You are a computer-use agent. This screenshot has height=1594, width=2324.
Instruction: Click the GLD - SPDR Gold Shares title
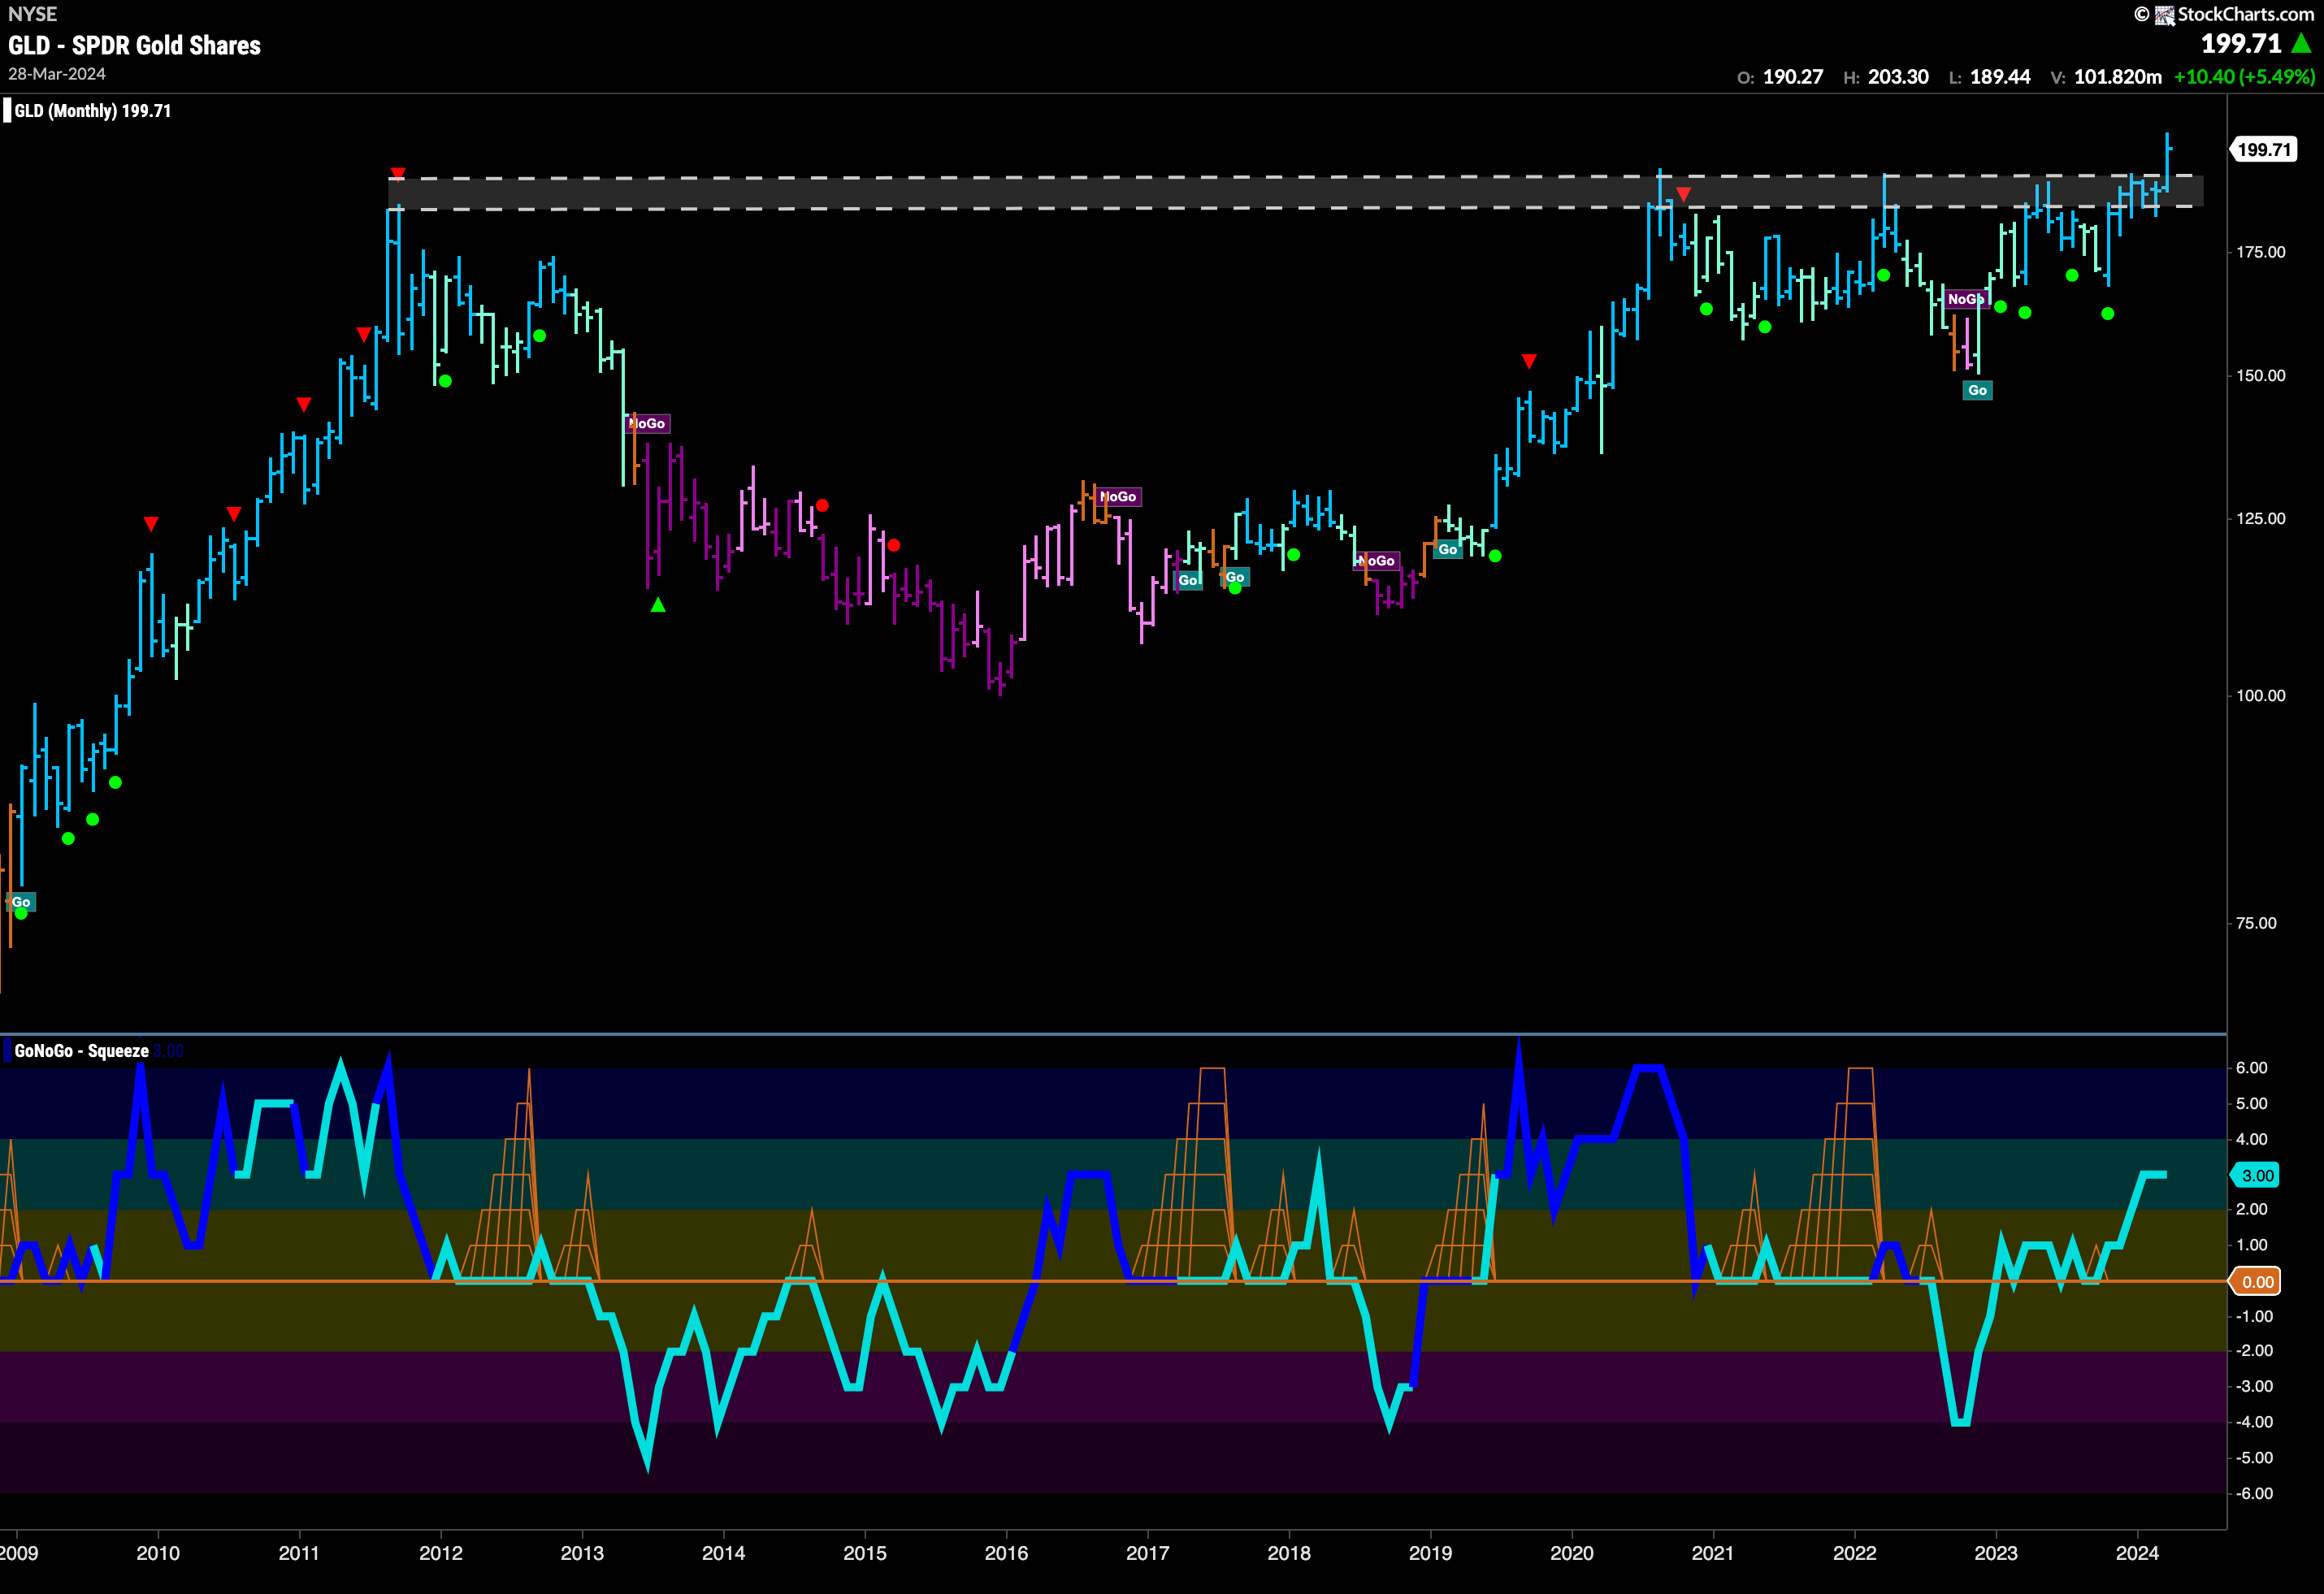(x=134, y=45)
